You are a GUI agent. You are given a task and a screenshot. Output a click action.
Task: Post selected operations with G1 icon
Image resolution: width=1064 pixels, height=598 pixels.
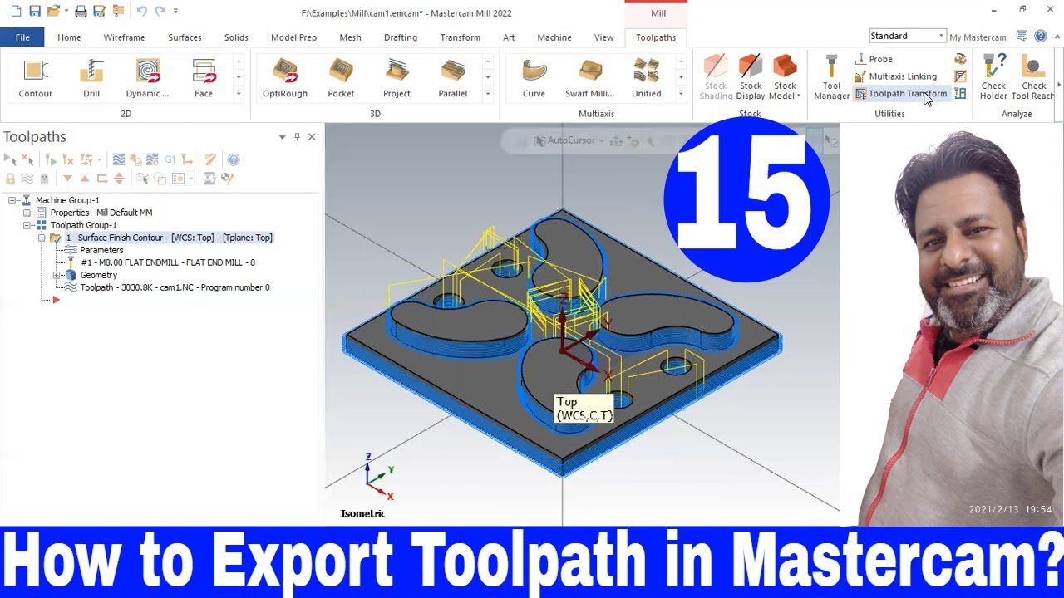click(170, 159)
